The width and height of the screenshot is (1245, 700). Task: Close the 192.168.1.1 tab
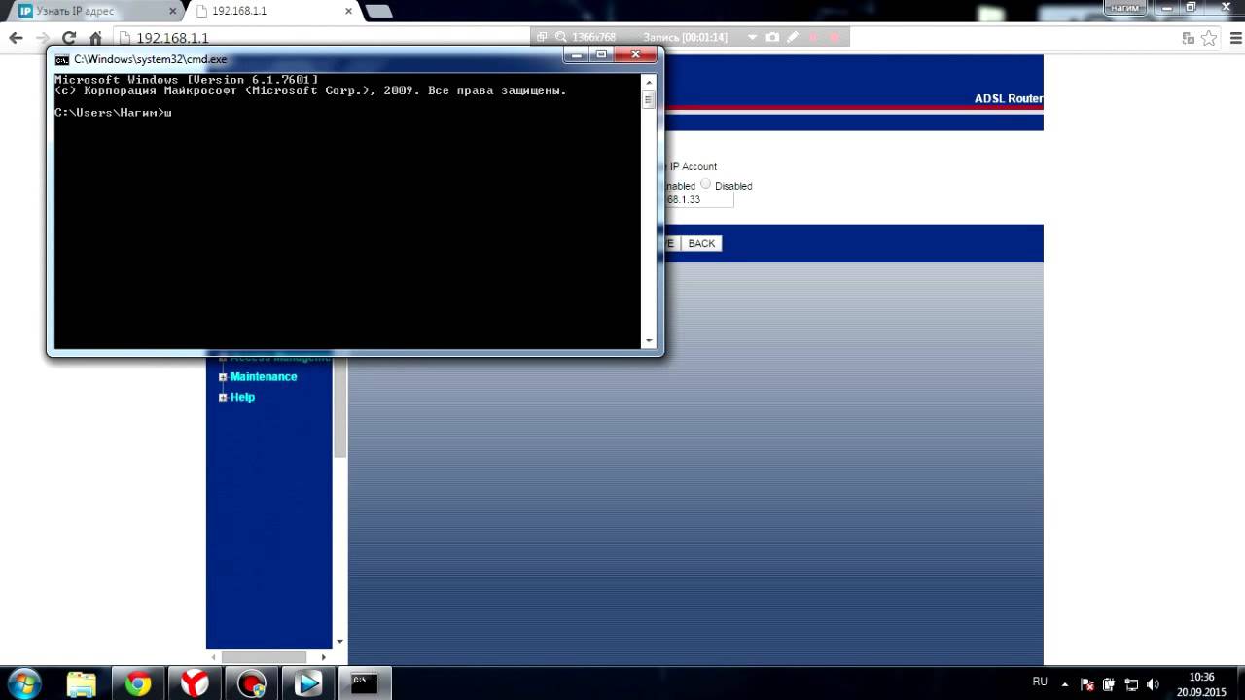(x=348, y=11)
